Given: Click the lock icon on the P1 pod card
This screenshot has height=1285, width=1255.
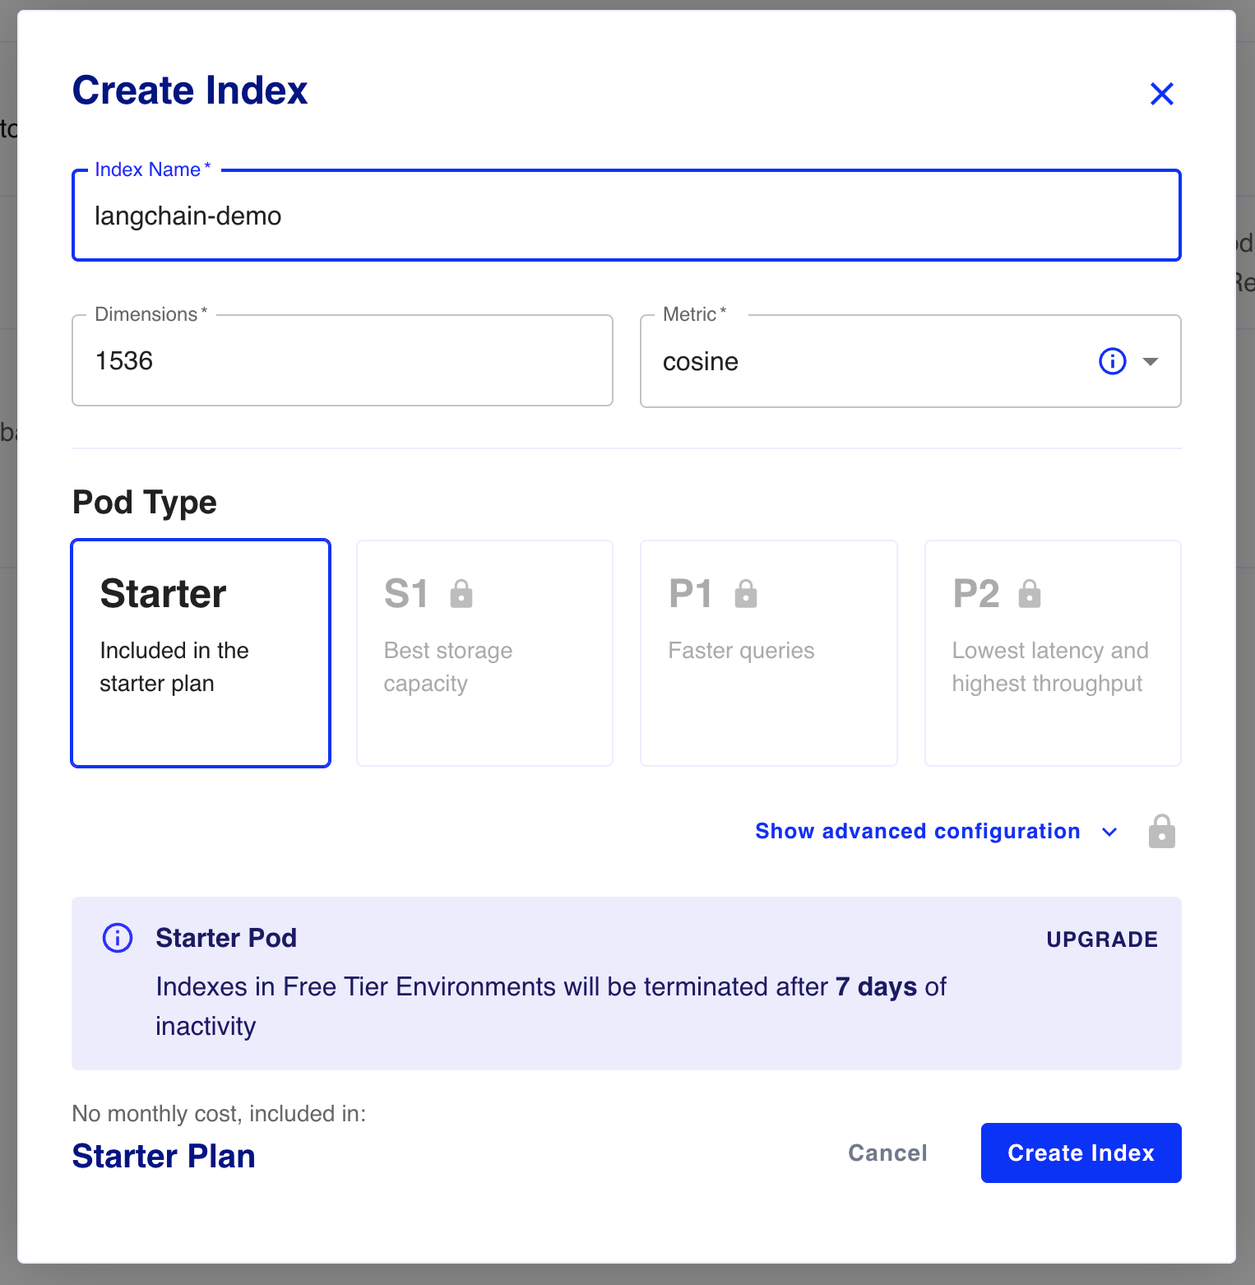Looking at the screenshot, I should tap(746, 592).
